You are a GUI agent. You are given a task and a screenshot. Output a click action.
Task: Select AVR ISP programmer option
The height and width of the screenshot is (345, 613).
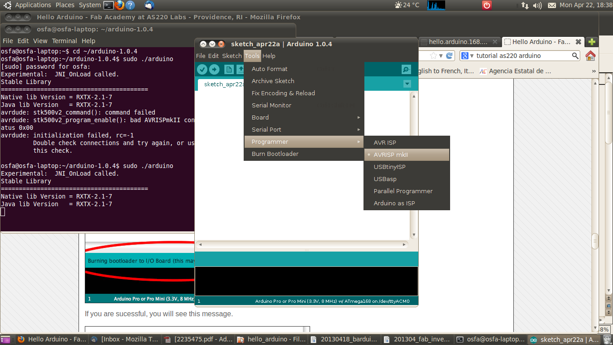(x=407, y=142)
